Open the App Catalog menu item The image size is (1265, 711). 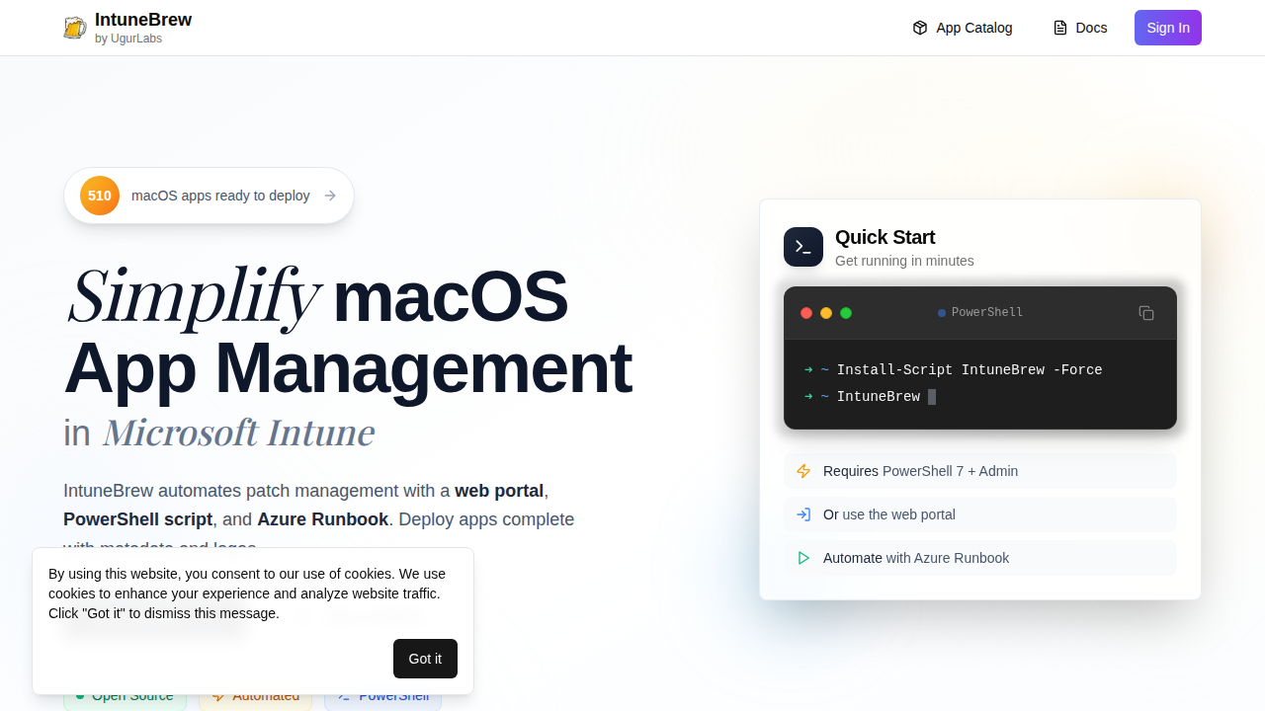pos(963,28)
